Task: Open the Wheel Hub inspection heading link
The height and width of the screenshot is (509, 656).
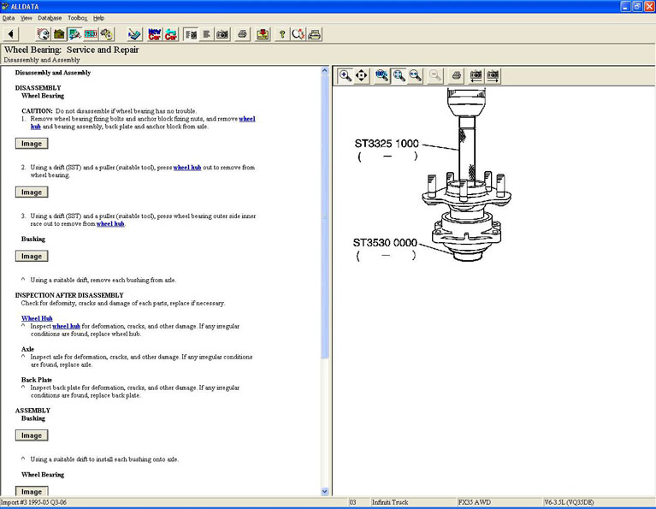Action: [37, 318]
